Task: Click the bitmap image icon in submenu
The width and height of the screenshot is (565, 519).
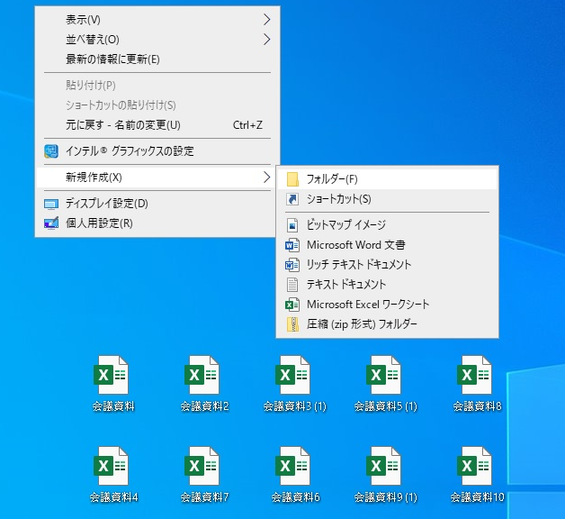Action: click(x=292, y=225)
